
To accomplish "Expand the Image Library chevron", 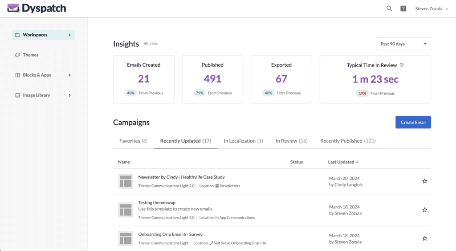I will [x=69, y=95].
